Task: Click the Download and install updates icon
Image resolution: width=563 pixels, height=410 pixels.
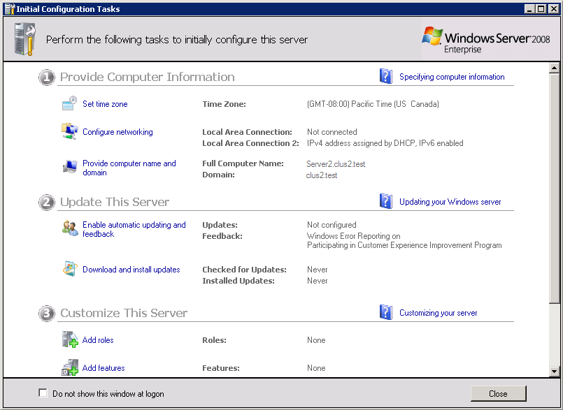Action: 70,269
